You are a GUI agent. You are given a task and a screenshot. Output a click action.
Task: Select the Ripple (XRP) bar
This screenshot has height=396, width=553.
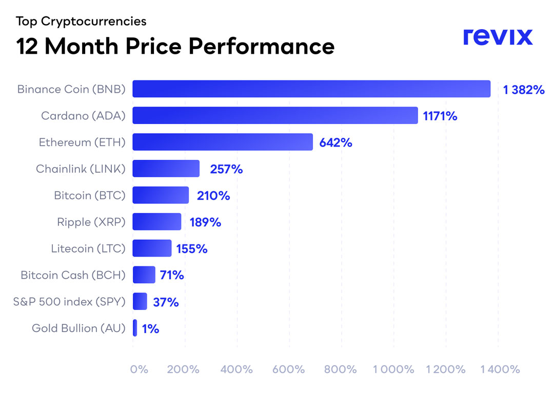pyautogui.click(x=157, y=222)
